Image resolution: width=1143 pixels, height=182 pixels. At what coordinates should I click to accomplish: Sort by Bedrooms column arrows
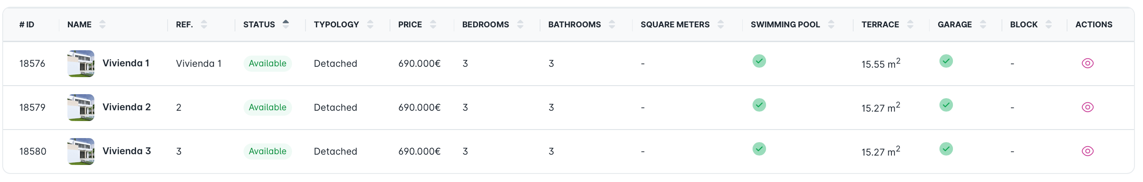click(x=520, y=25)
